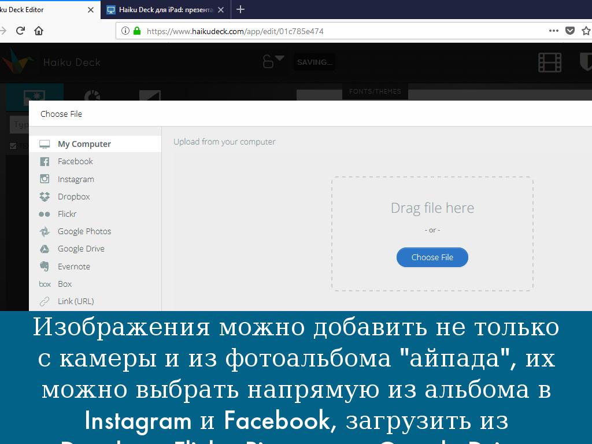Select My Computer in the source list
Image resolution: width=592 pixels, height=444 pixels.
coord(84,144)
